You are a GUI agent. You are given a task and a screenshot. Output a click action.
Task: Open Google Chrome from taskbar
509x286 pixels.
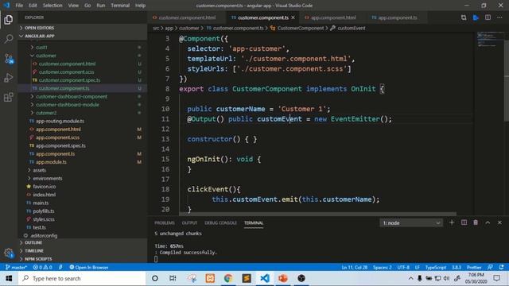228,278
